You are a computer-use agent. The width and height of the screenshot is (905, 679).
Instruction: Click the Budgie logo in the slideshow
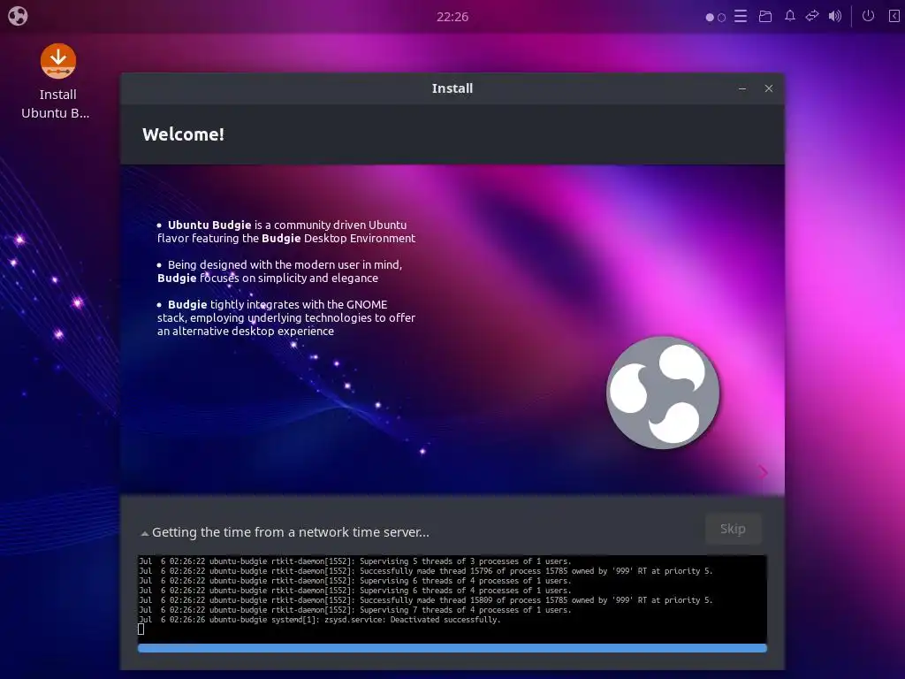pos(663,393)
